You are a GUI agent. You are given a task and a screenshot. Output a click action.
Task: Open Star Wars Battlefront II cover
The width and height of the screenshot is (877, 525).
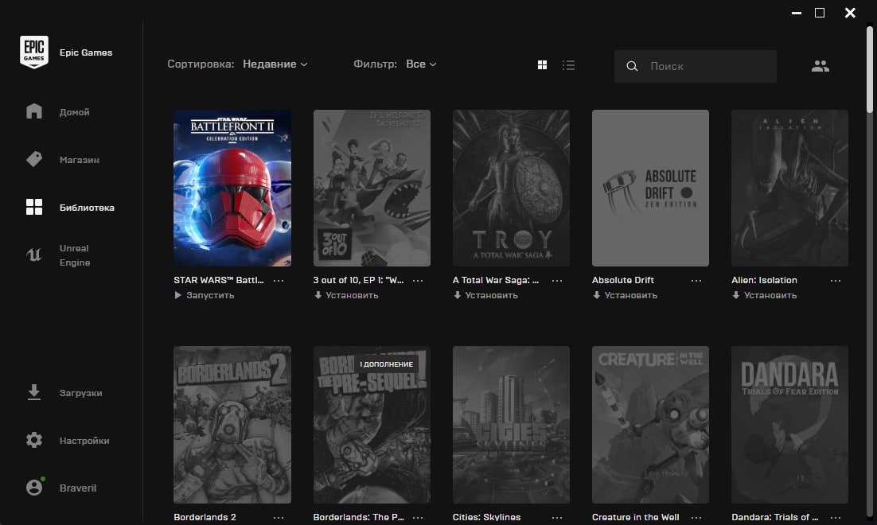[232, 188]
